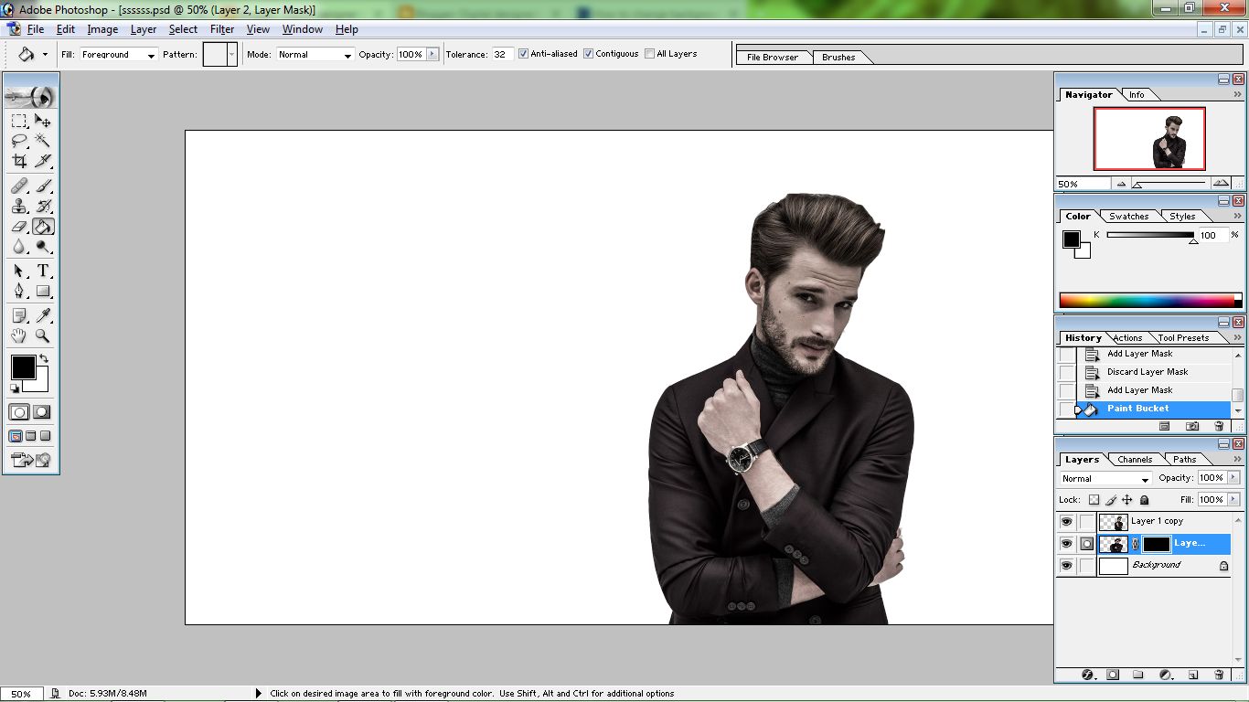Select the Type tool
This screenshot has height=702, width=1249.
(x=43, y=271)
